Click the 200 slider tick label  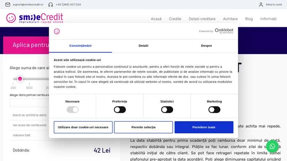click(x=13, y=88)
